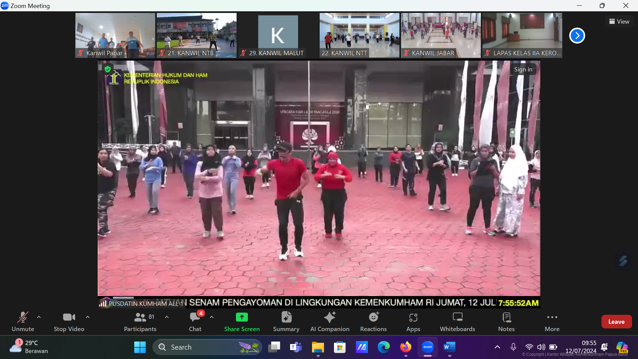This screenshot has width=638, height=359.
Task: Select the 29. KANWIL MALUT tile
Action: [278, 35]
